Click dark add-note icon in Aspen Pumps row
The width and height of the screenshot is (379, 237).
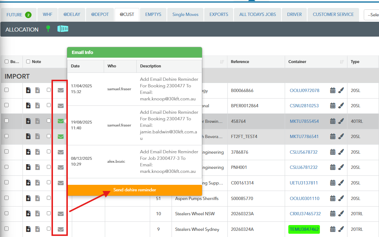point(28,198)
